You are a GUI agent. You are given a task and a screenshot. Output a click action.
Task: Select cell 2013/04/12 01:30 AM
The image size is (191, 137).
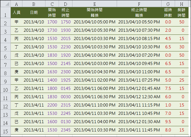tap(139, 122)
